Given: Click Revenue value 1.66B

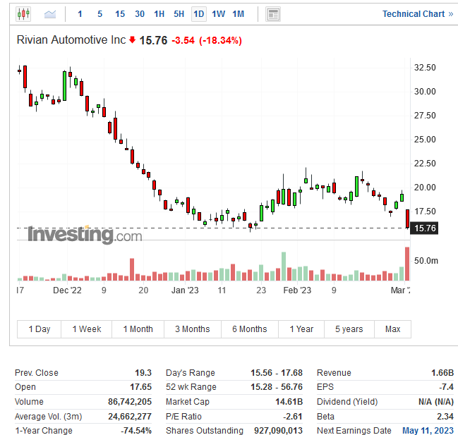Looking at the screenshot, I should click(x=442, y=372).
